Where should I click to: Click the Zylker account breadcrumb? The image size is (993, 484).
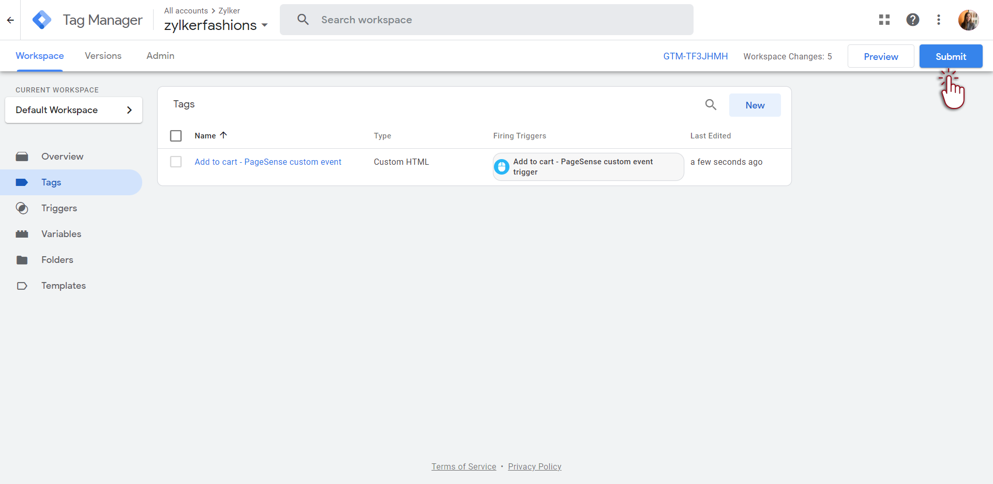[229, 10]
